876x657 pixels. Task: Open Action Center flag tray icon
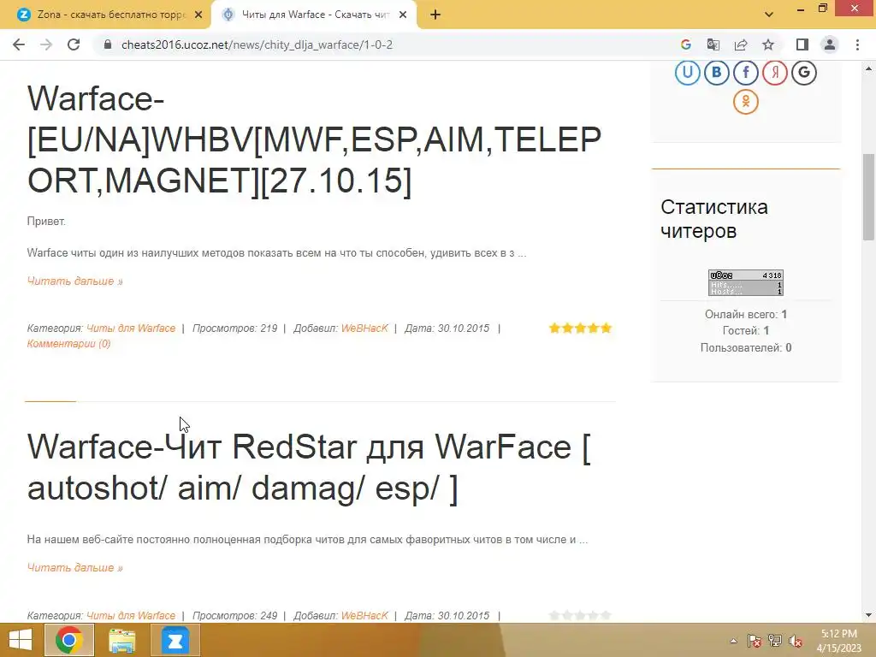pyautogui.click(x=755, y=641)
